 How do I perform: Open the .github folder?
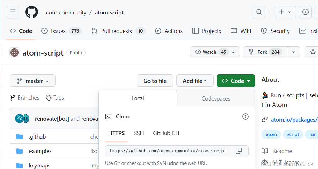tap(37, 137)
